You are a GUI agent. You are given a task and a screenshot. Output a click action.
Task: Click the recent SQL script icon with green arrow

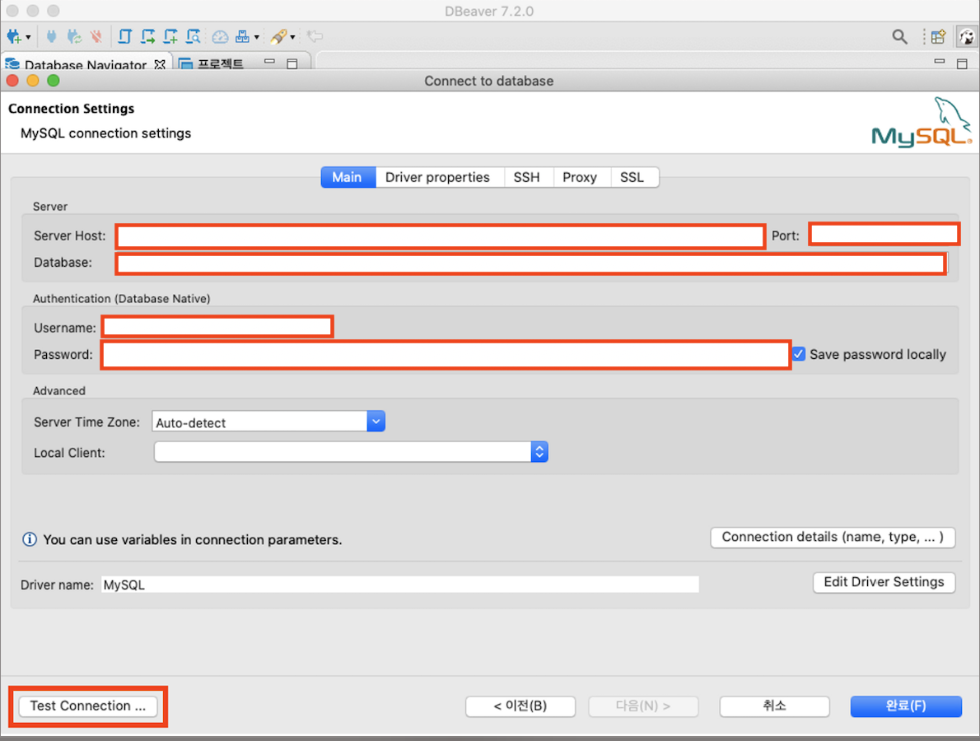click(148, 36)
